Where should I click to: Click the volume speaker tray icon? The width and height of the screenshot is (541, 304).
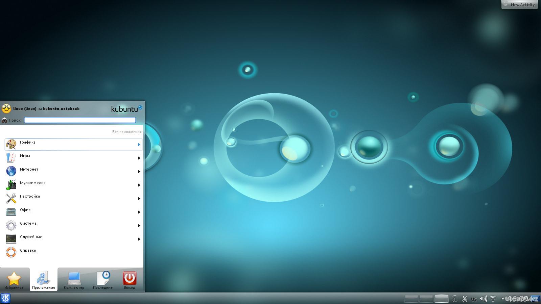pos(484,299)
